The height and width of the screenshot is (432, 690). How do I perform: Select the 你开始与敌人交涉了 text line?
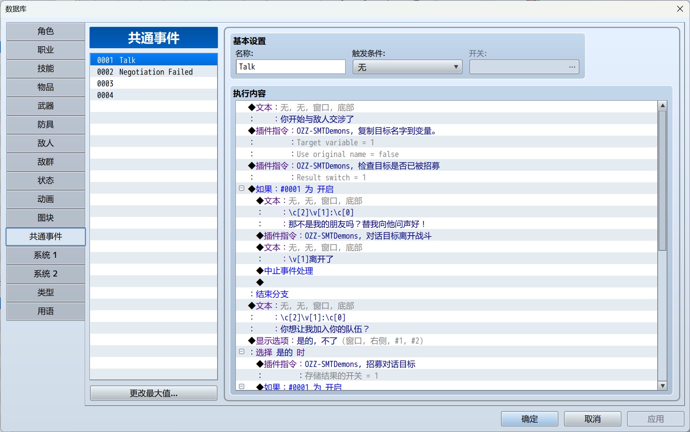point(446,119)
